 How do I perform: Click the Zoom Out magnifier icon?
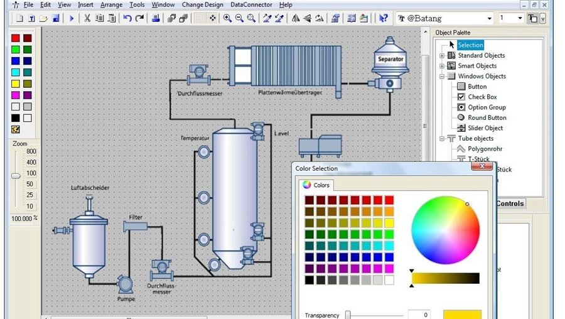point(239,18)
